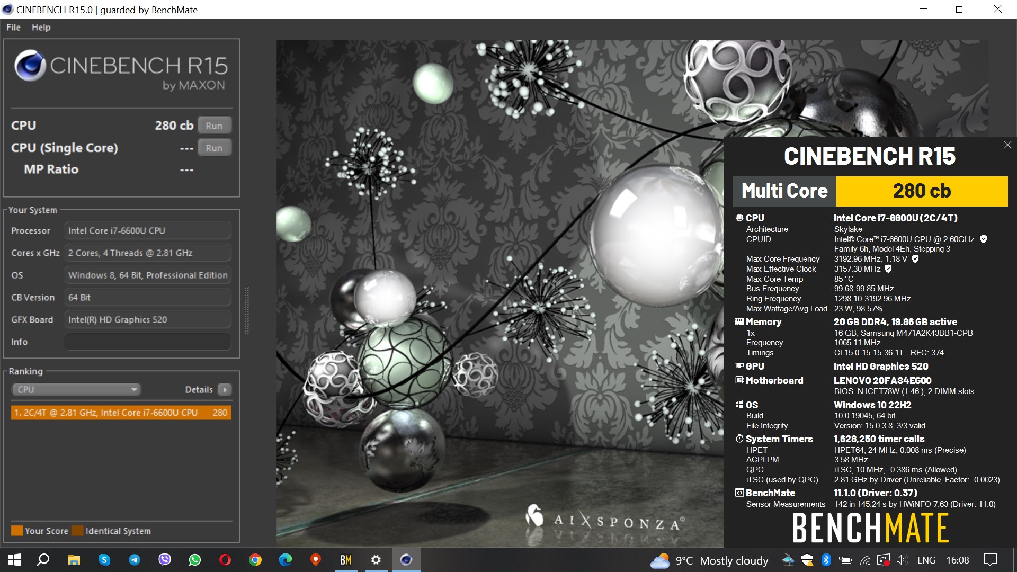Click the brown Identical System legend swatch

point(77,531)
